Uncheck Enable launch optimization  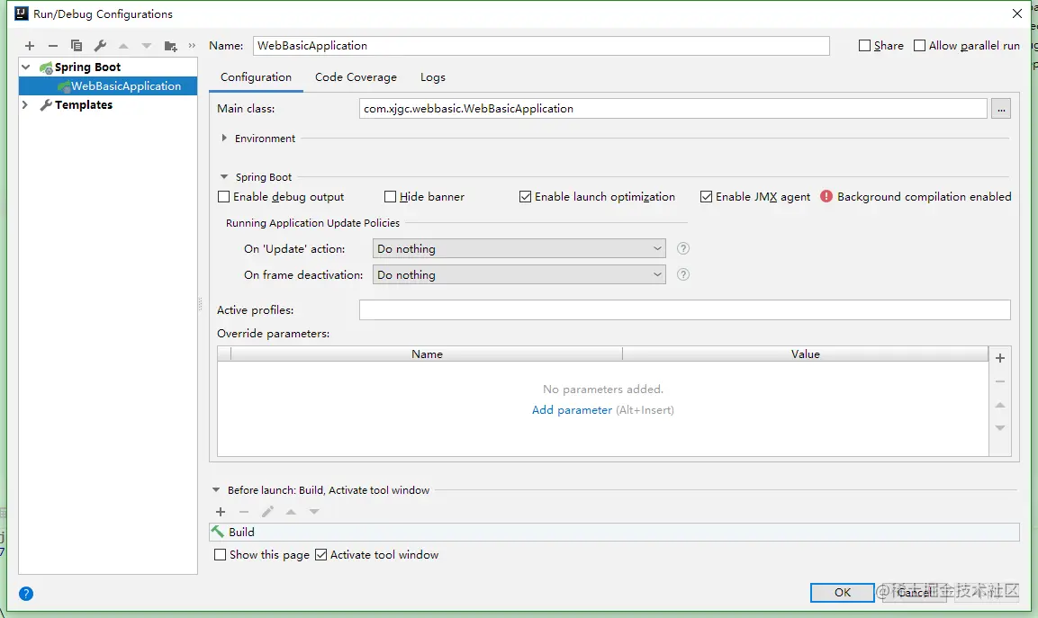click(525, 196)
